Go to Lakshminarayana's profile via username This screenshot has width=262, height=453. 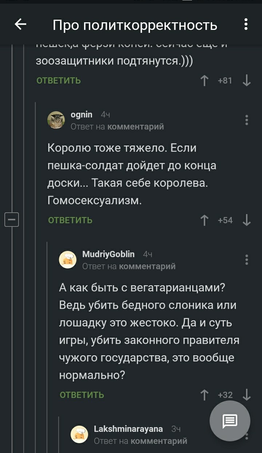(x=128, y=429)
